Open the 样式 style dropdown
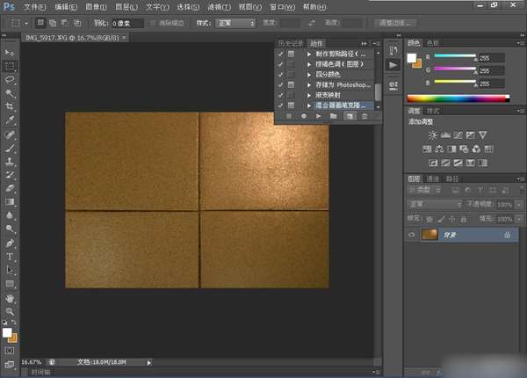The width and height of the screenshot is (527, 378). click(x=237, y=22)
